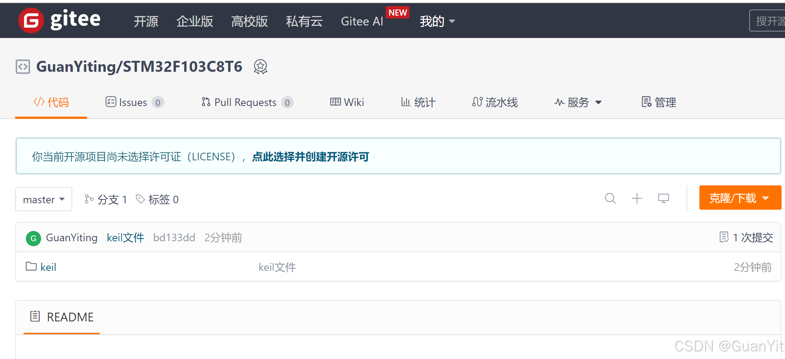Viewport: 785px width, 359px height.
Task: Click the keil folder icon
Action: pyautogui.click(x=31, y=266)
